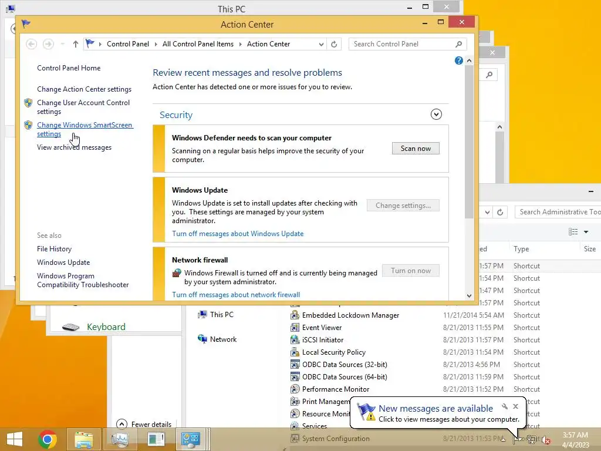Open File History under See also
Viewport: 601px width, 451px height.
(x=54, y=249)
